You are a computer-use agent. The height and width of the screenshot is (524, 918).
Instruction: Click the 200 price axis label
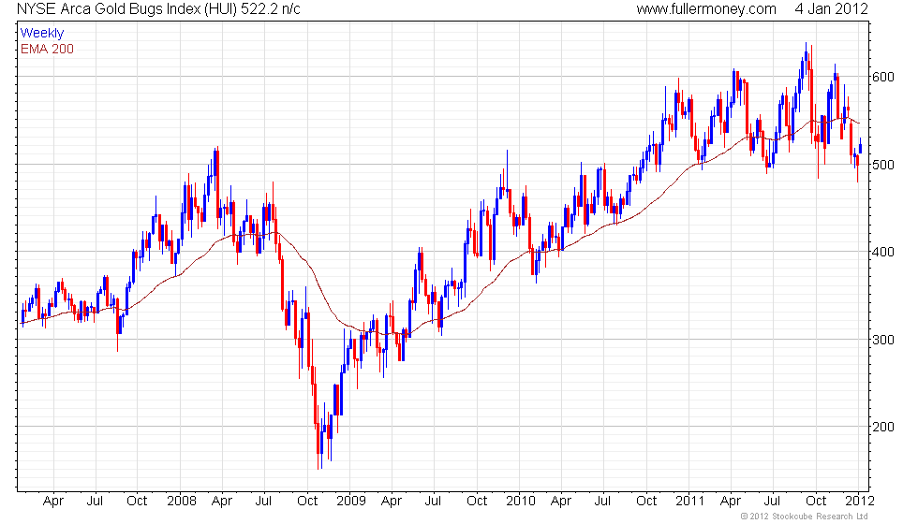(x=883, y=427)
